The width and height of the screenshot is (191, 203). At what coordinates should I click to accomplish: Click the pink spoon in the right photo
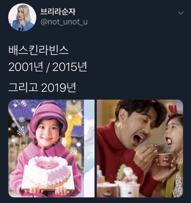pos(160,144)
